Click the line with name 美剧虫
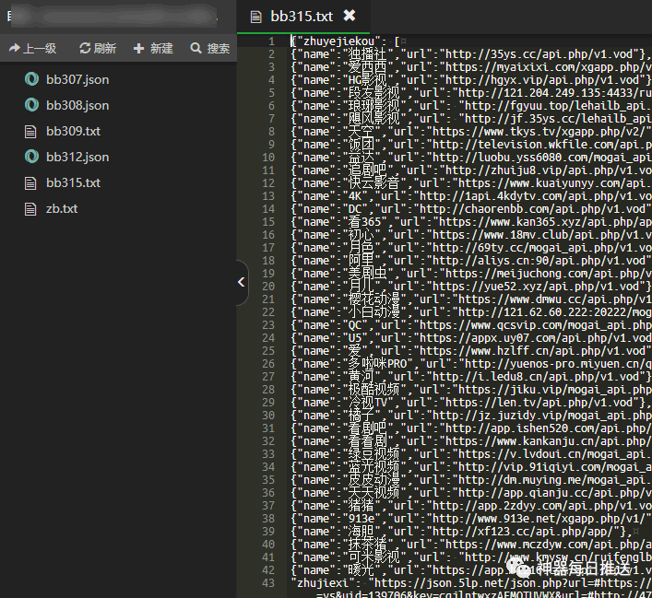652x598 pixels. [x=470, y=274]
